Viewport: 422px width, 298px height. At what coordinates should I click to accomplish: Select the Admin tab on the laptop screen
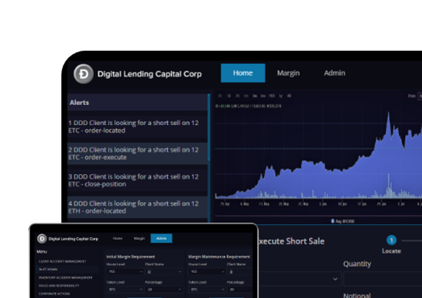(x=161, y=239)
